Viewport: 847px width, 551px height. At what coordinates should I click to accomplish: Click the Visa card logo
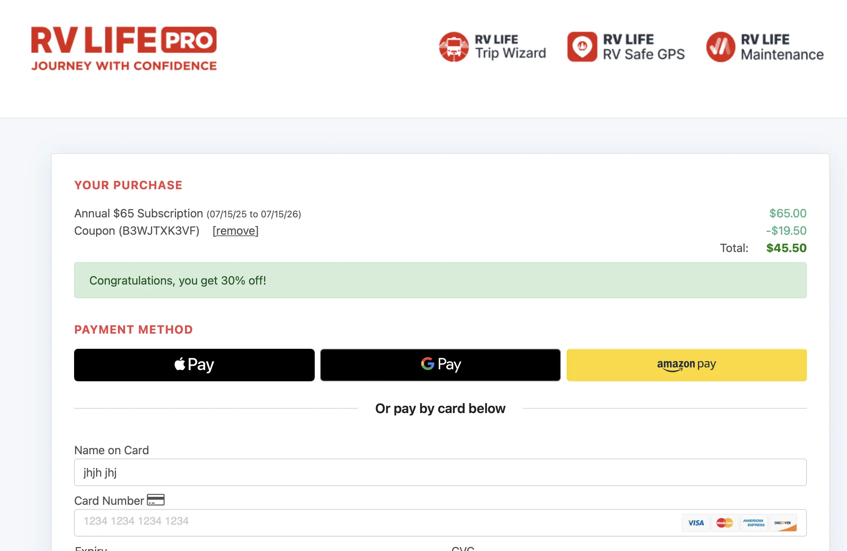(x=696, y=523)
